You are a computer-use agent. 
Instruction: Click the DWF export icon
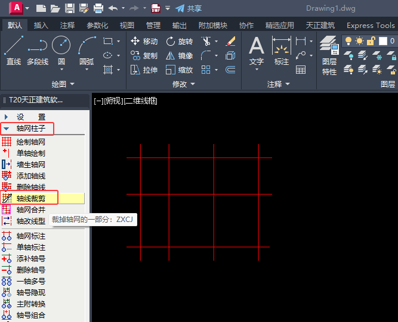tap(156, 8)
